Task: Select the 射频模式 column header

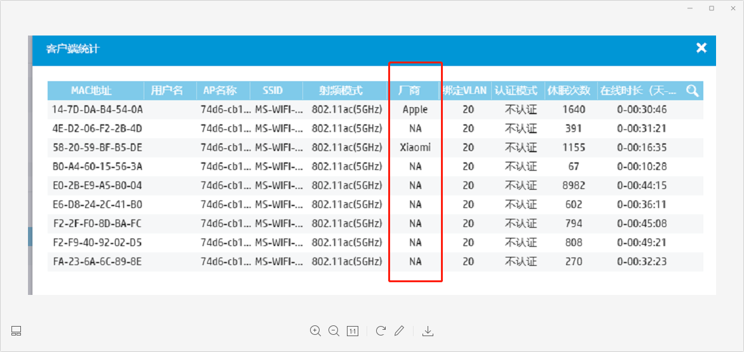Action: click(x=341, y=91)
